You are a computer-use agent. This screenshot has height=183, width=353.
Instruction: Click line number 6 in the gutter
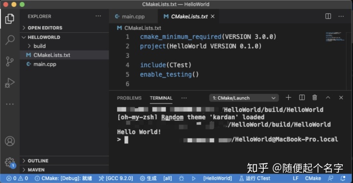point(127,84)
